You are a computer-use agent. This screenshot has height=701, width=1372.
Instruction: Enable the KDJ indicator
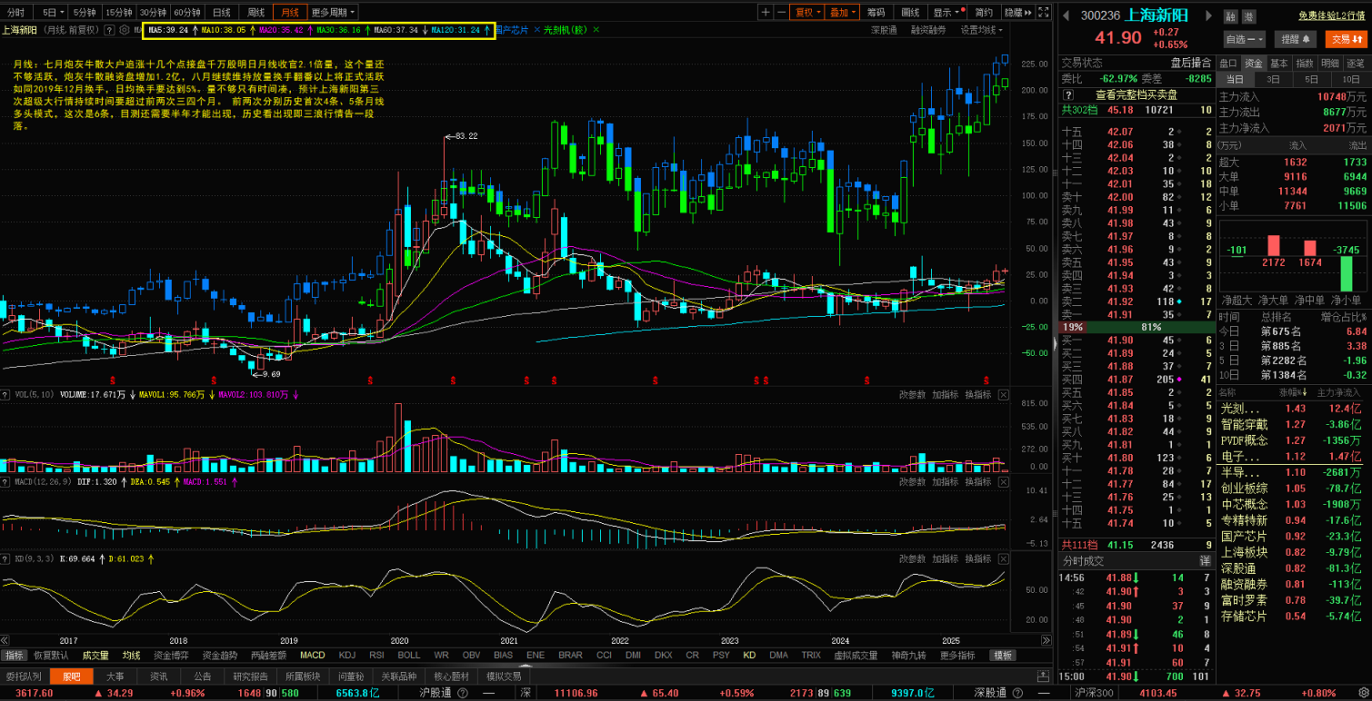coord(346,655)
